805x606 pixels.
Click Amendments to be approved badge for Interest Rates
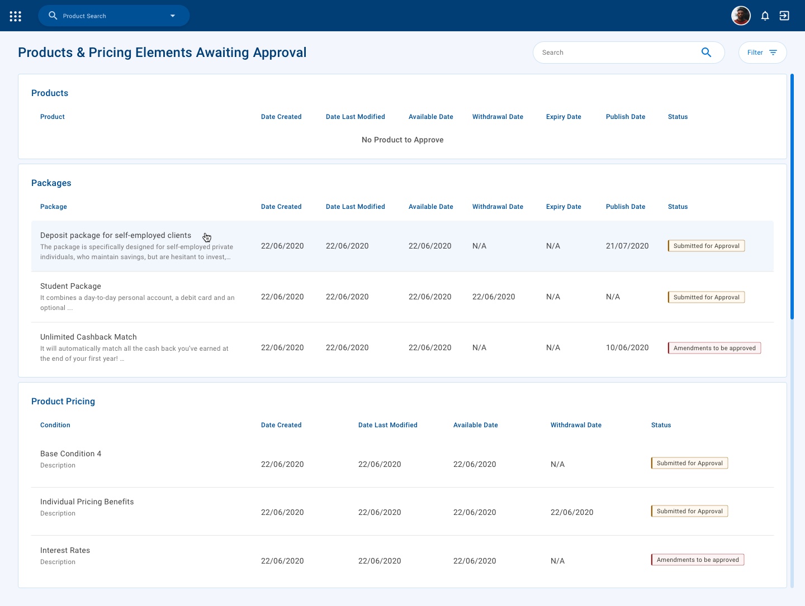(698, 560)
